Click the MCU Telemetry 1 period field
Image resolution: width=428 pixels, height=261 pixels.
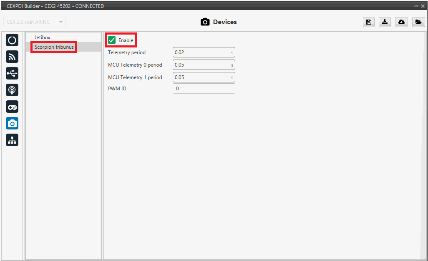click(x=202, y=77)
